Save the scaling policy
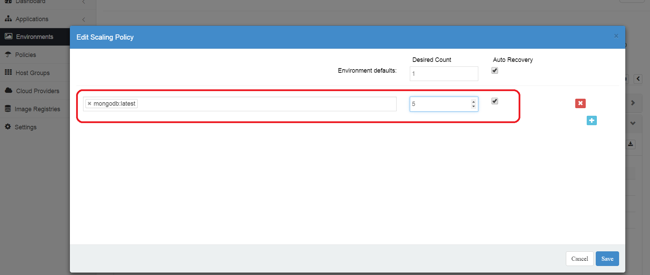 [607, 259]
